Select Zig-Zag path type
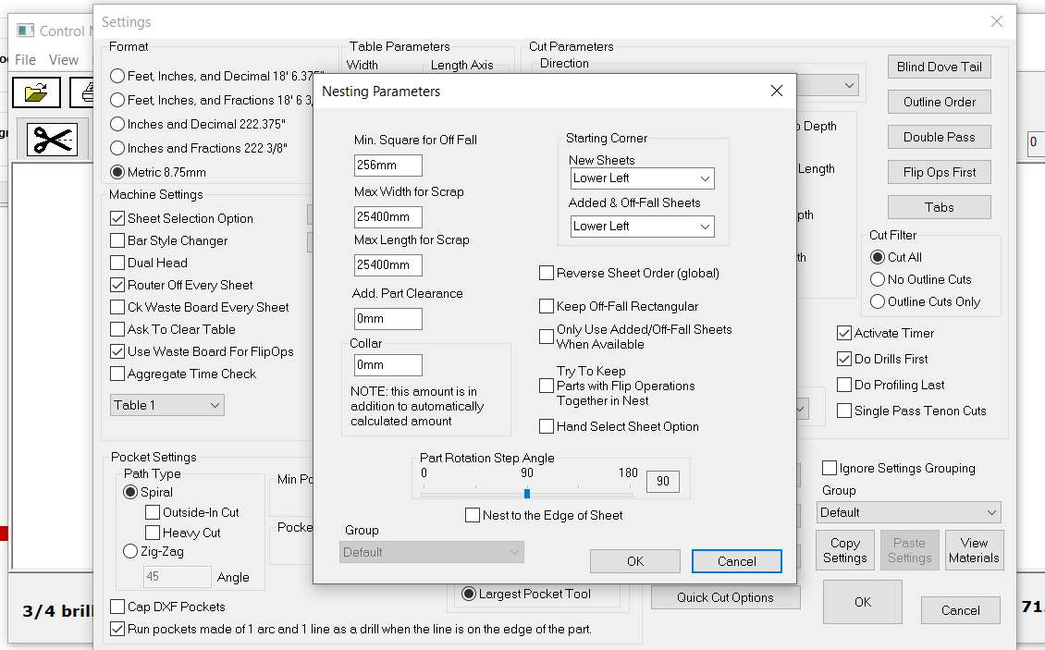Viewport: 1045px width, 650px height. point(131,551)
